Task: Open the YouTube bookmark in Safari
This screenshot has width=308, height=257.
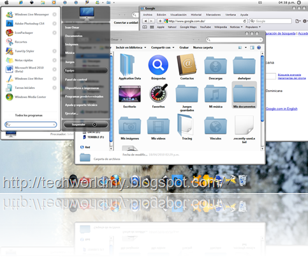Action: click(x=205, y=27)
